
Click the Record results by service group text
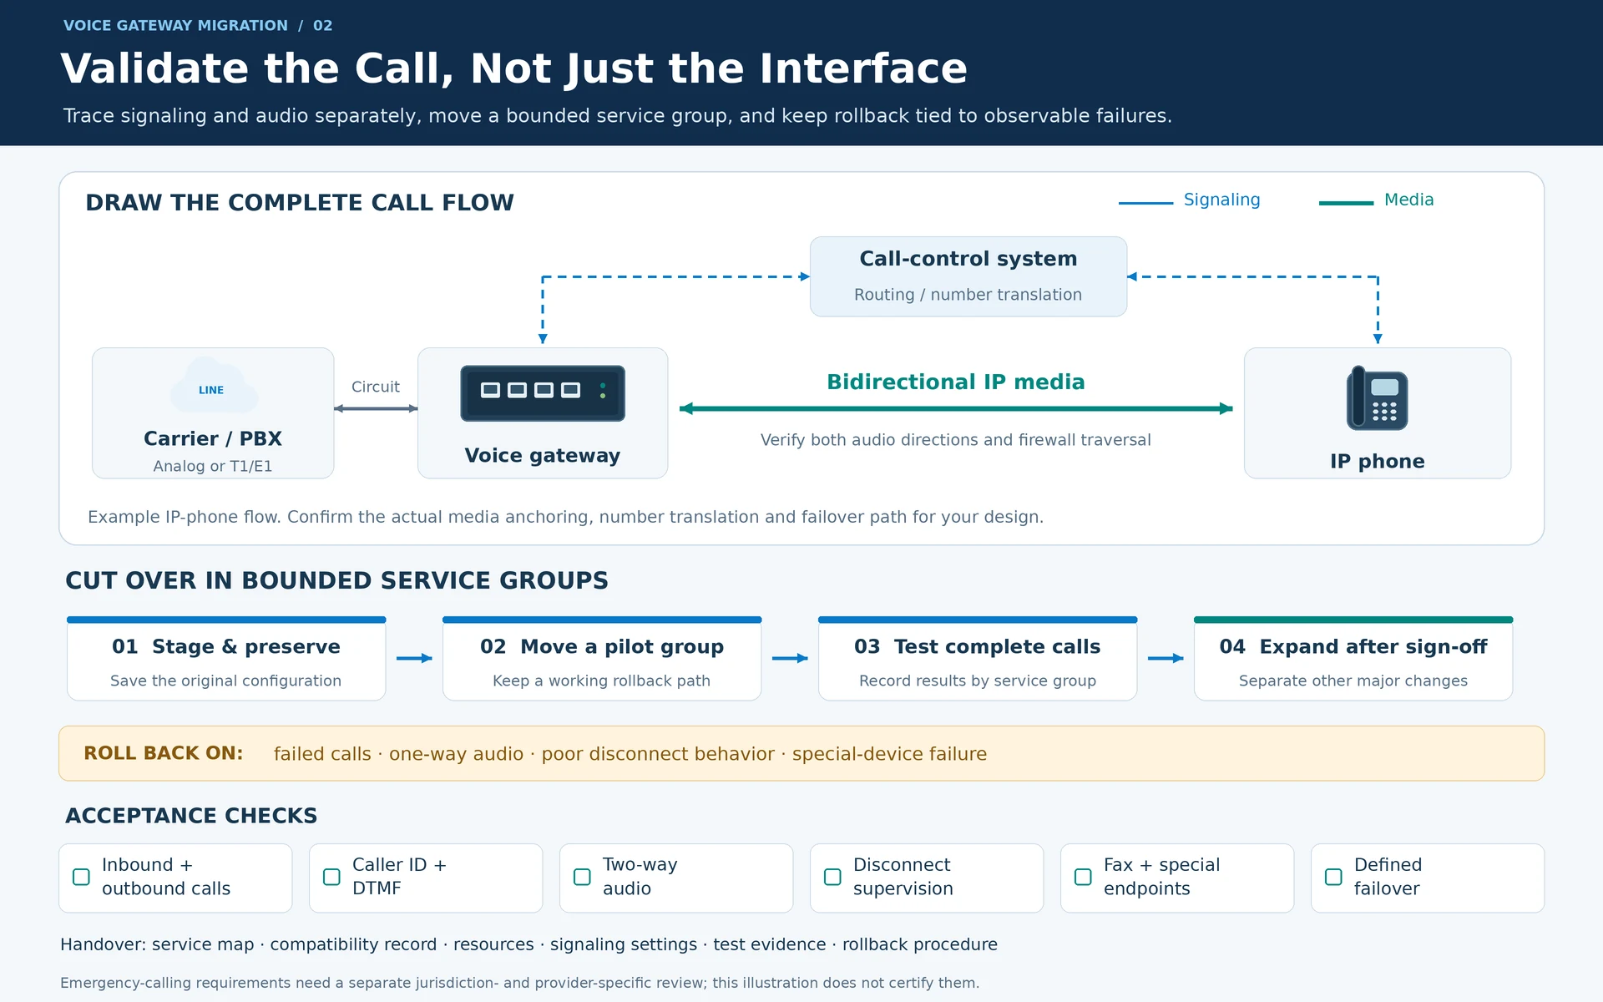[978, 681]
